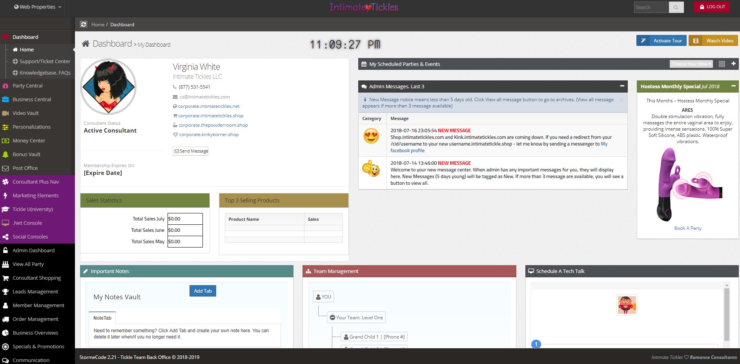Click the Virginia White profile avatar
The height and width of the screenshot is (364, 740).
108,87
